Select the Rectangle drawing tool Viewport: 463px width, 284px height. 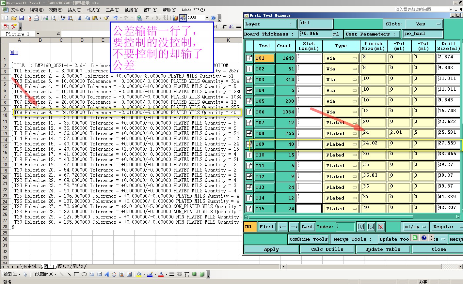[77, 274]
